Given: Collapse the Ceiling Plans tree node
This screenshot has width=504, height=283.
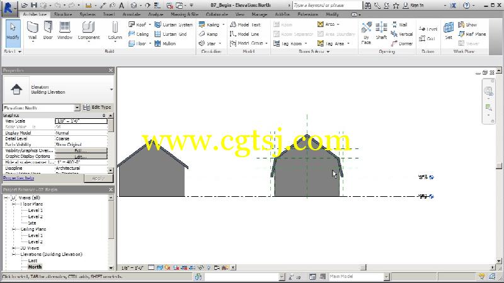Looking at the screenshot, I should pyautogui.click(x=14, y=229).
